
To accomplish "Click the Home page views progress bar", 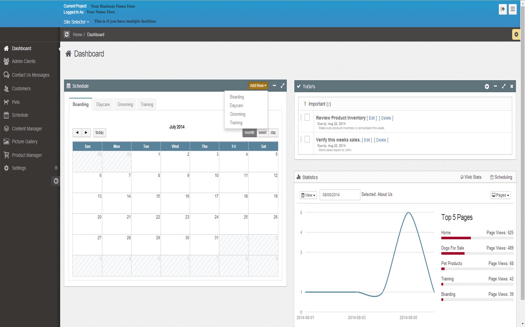I will pos(477,238).
